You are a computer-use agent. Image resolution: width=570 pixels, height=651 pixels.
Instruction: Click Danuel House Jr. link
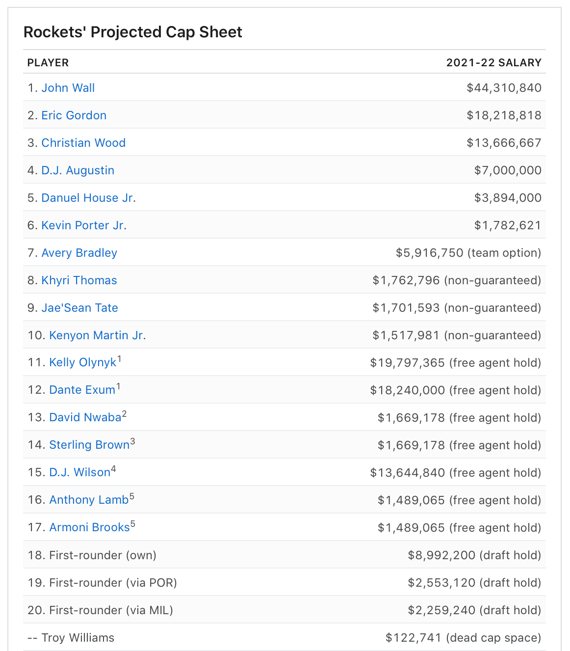88,198
